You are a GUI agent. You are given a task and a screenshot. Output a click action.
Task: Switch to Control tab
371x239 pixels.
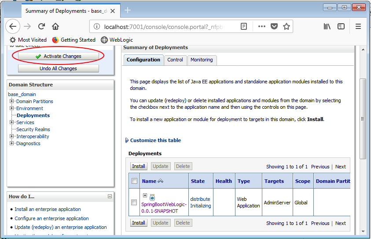175,60
